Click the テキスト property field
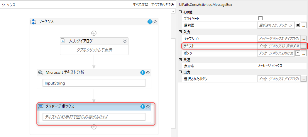The width and height of the screenshot is (308, 137). coord(279,46)
